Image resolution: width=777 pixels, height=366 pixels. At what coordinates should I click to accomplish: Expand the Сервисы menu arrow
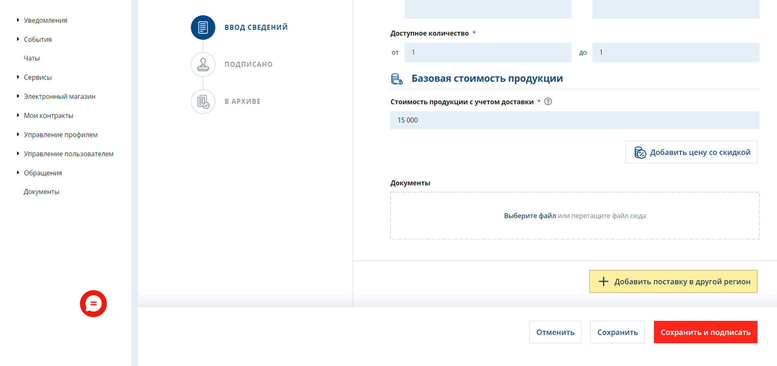click(18, 77)
